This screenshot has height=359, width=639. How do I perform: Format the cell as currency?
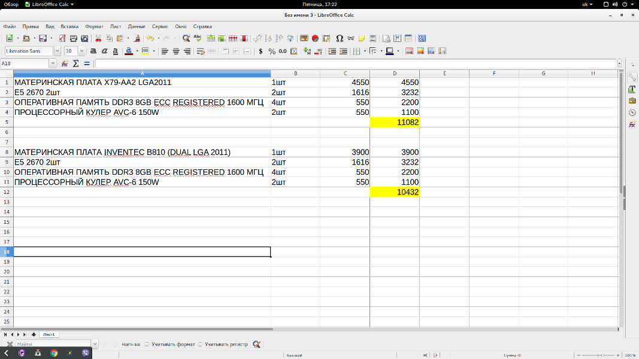261,51
